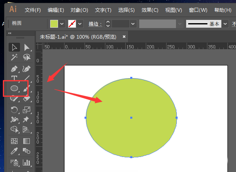Select the Pen tool
The height and width of the screenshot is (172, 236).
(x=14, y=69)
